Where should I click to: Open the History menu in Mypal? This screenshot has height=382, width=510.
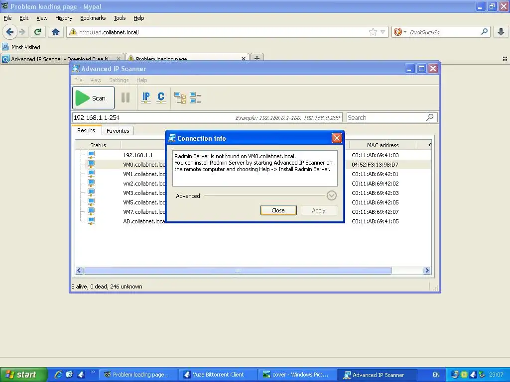64,18
